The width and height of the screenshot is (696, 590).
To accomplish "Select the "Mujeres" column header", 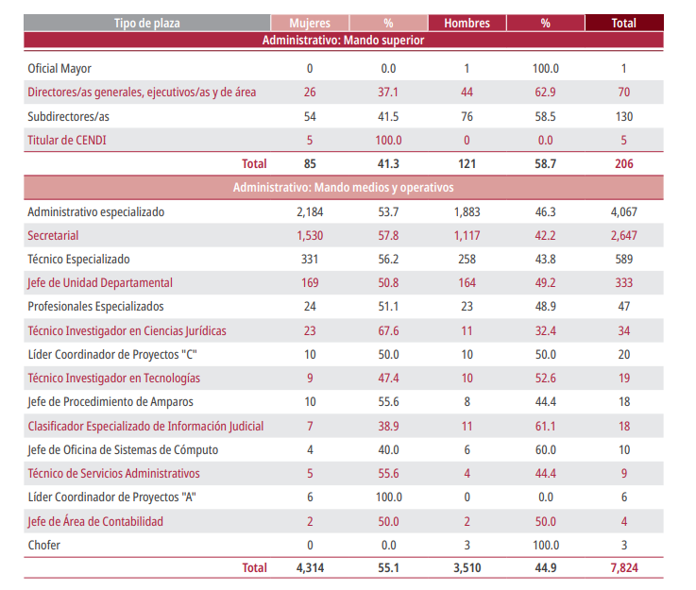I will point(309,23).
